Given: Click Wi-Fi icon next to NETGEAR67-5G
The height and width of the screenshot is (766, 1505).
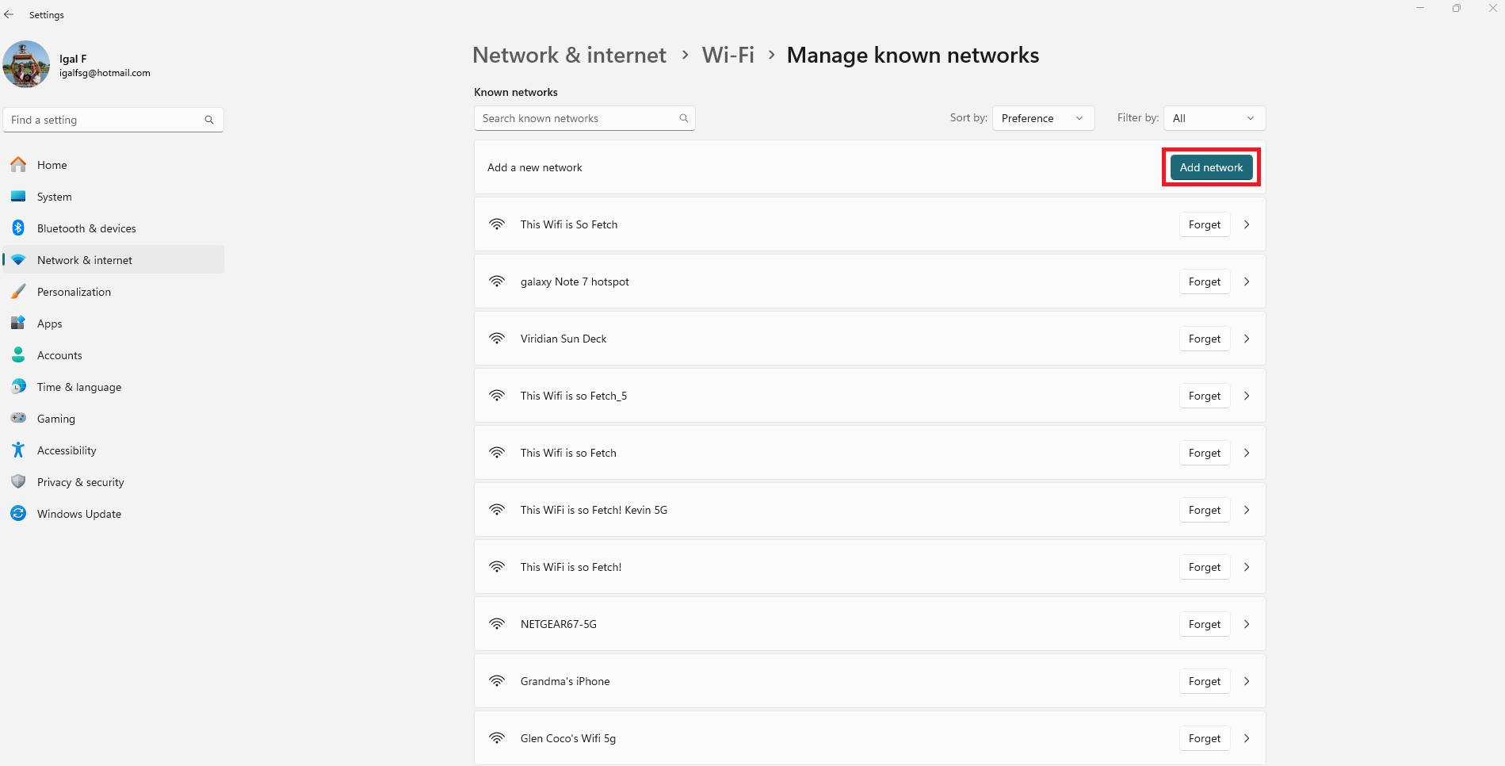Looking at the screenshot, I should [497, 624].
